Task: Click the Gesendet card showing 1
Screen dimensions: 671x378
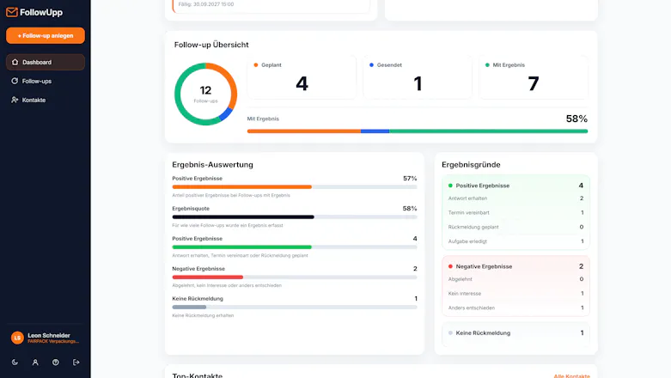Action: tap(418, 77)
